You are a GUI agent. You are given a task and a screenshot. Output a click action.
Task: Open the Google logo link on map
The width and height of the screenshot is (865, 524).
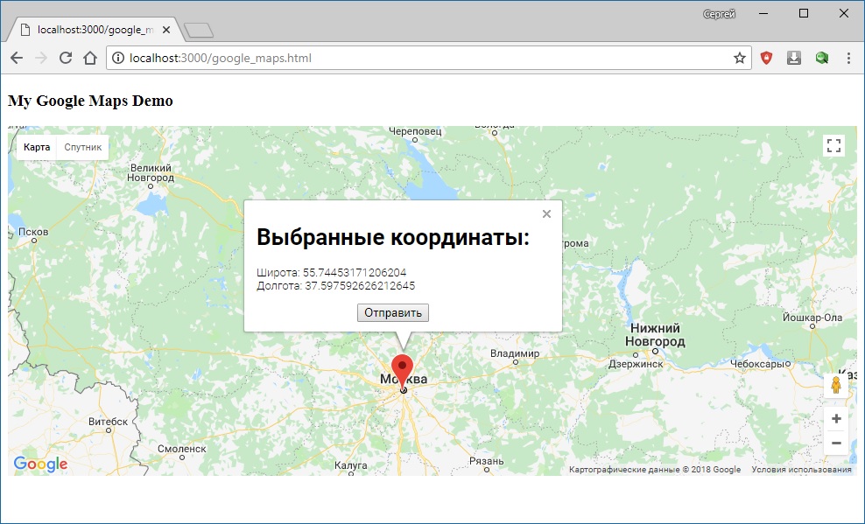40,465
